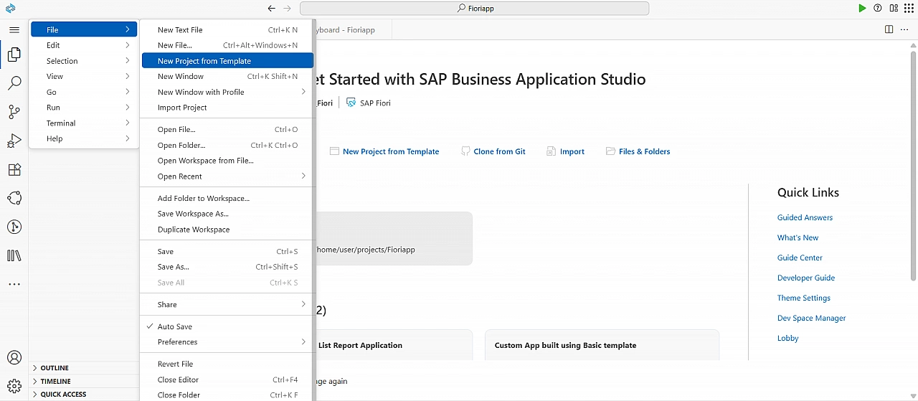Open the Terminal menu
918x401 pixels.
(61, 123)
